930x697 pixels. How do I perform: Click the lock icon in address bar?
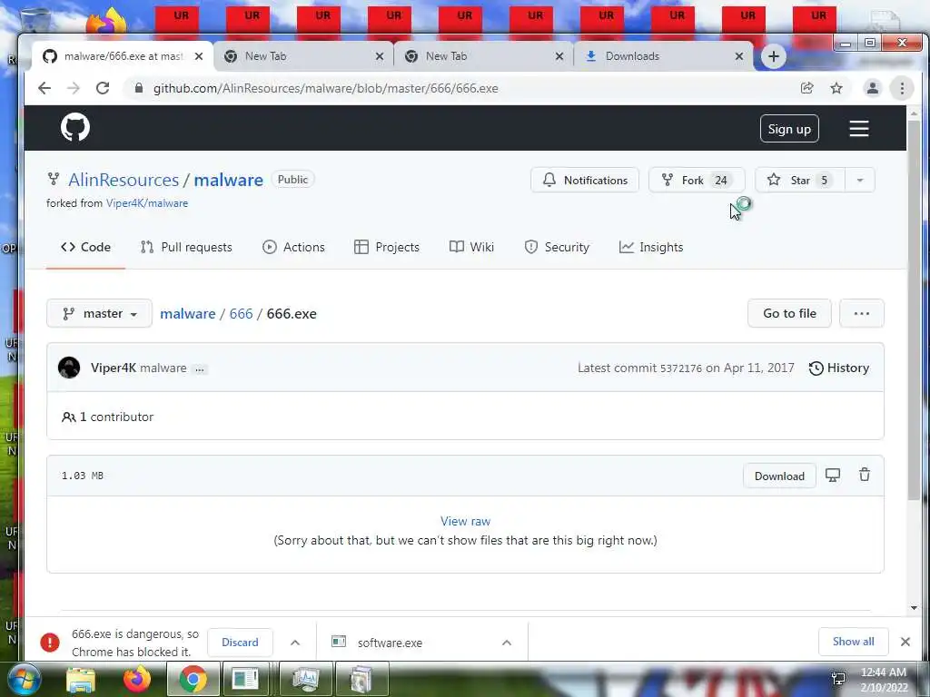(x=139, y=88)
